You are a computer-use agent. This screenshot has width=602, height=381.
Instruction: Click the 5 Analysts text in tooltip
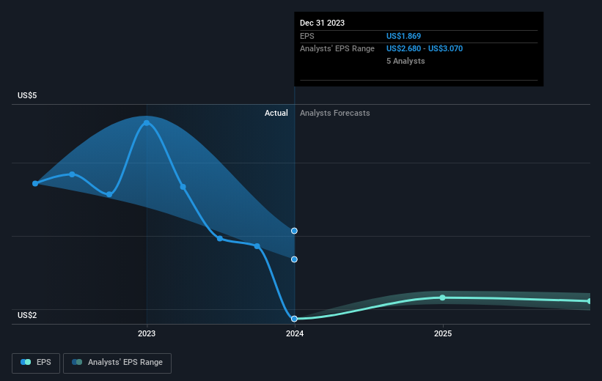[x=405, y=61]
